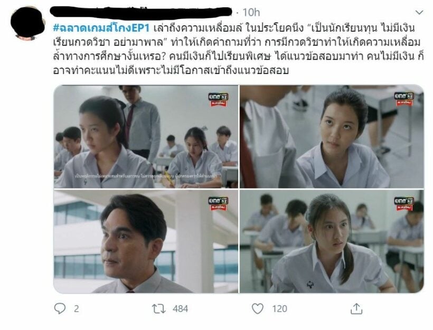Screen dimensions: 433x330
Task: Retweet this post using the arrows icon
Action: [x=159, y=308]
